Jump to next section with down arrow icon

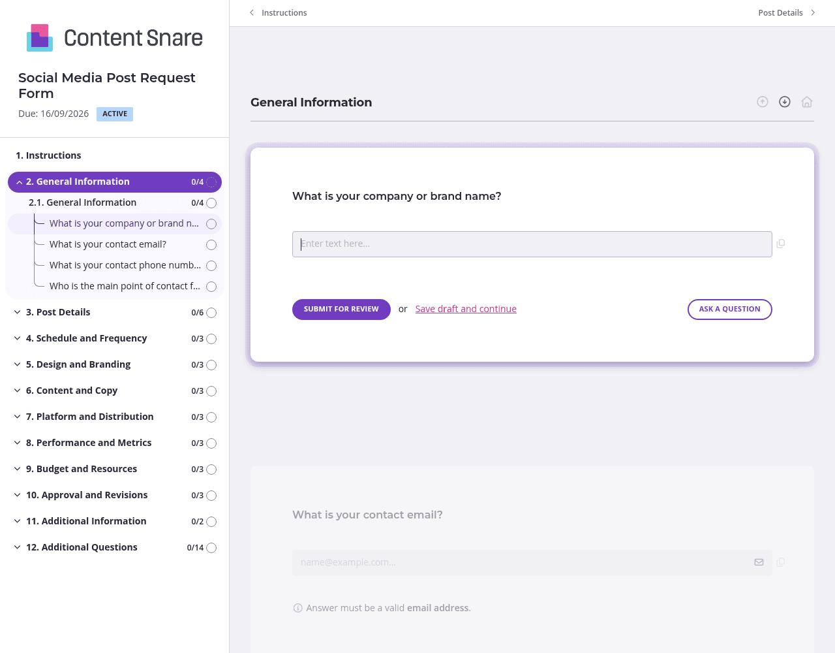coord(785,102)
